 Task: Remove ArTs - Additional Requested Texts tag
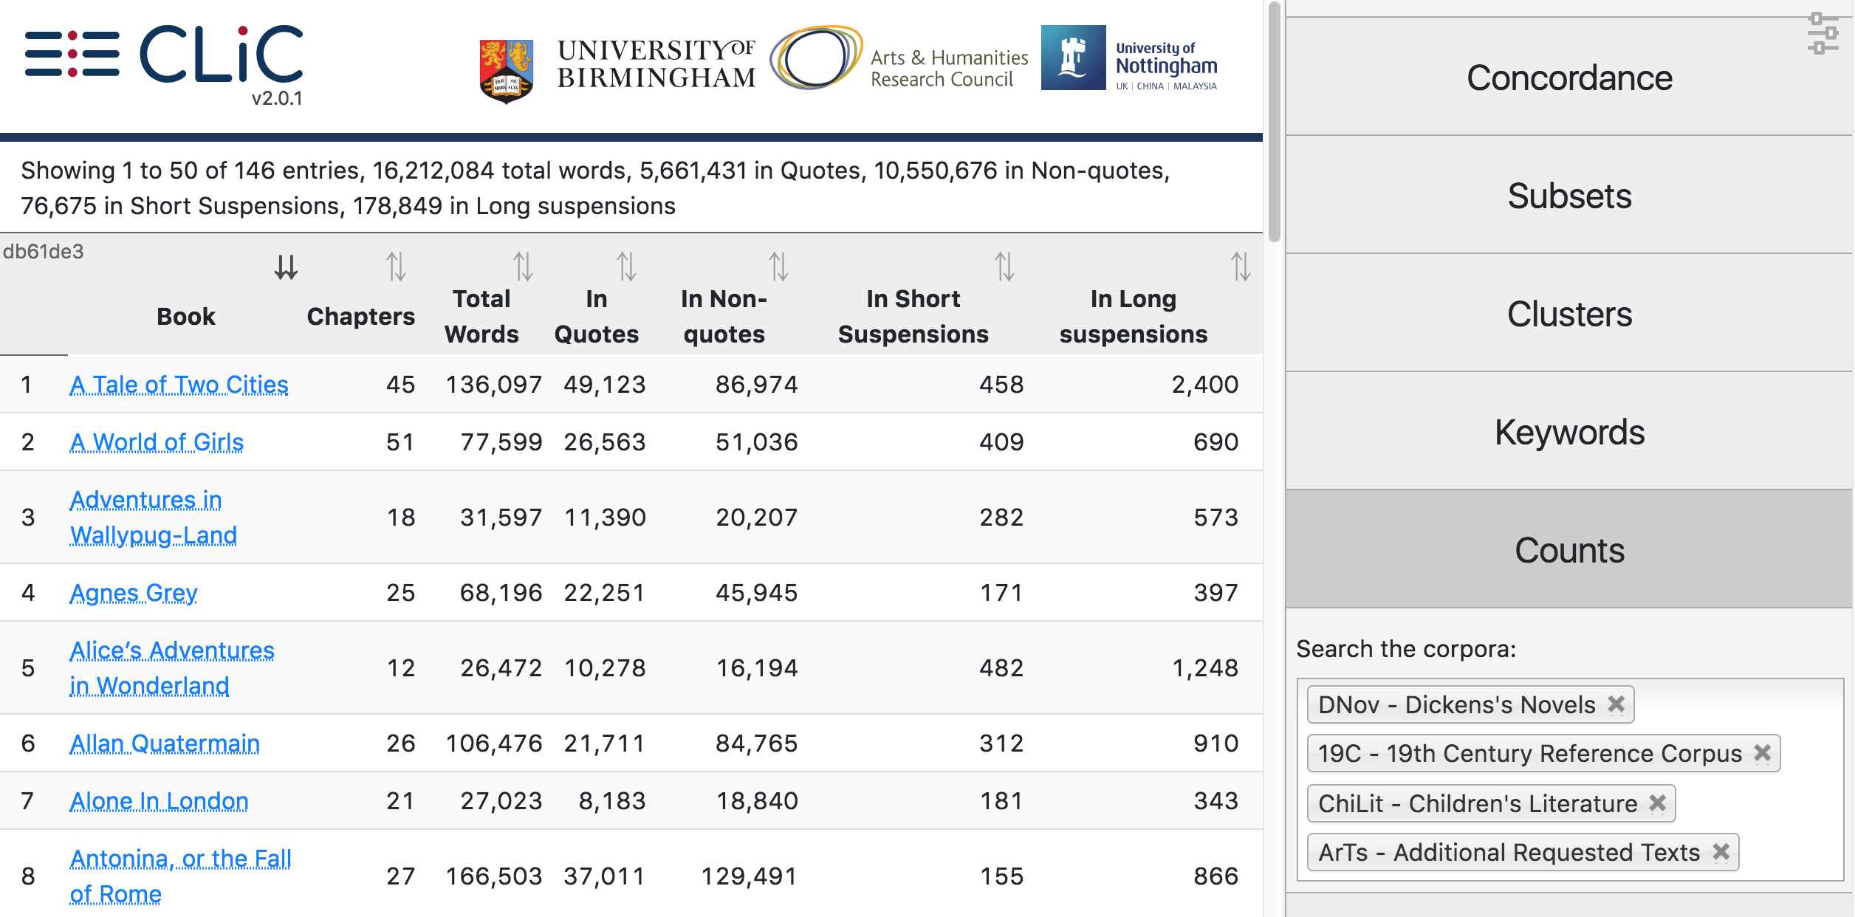click(1721, 853)
